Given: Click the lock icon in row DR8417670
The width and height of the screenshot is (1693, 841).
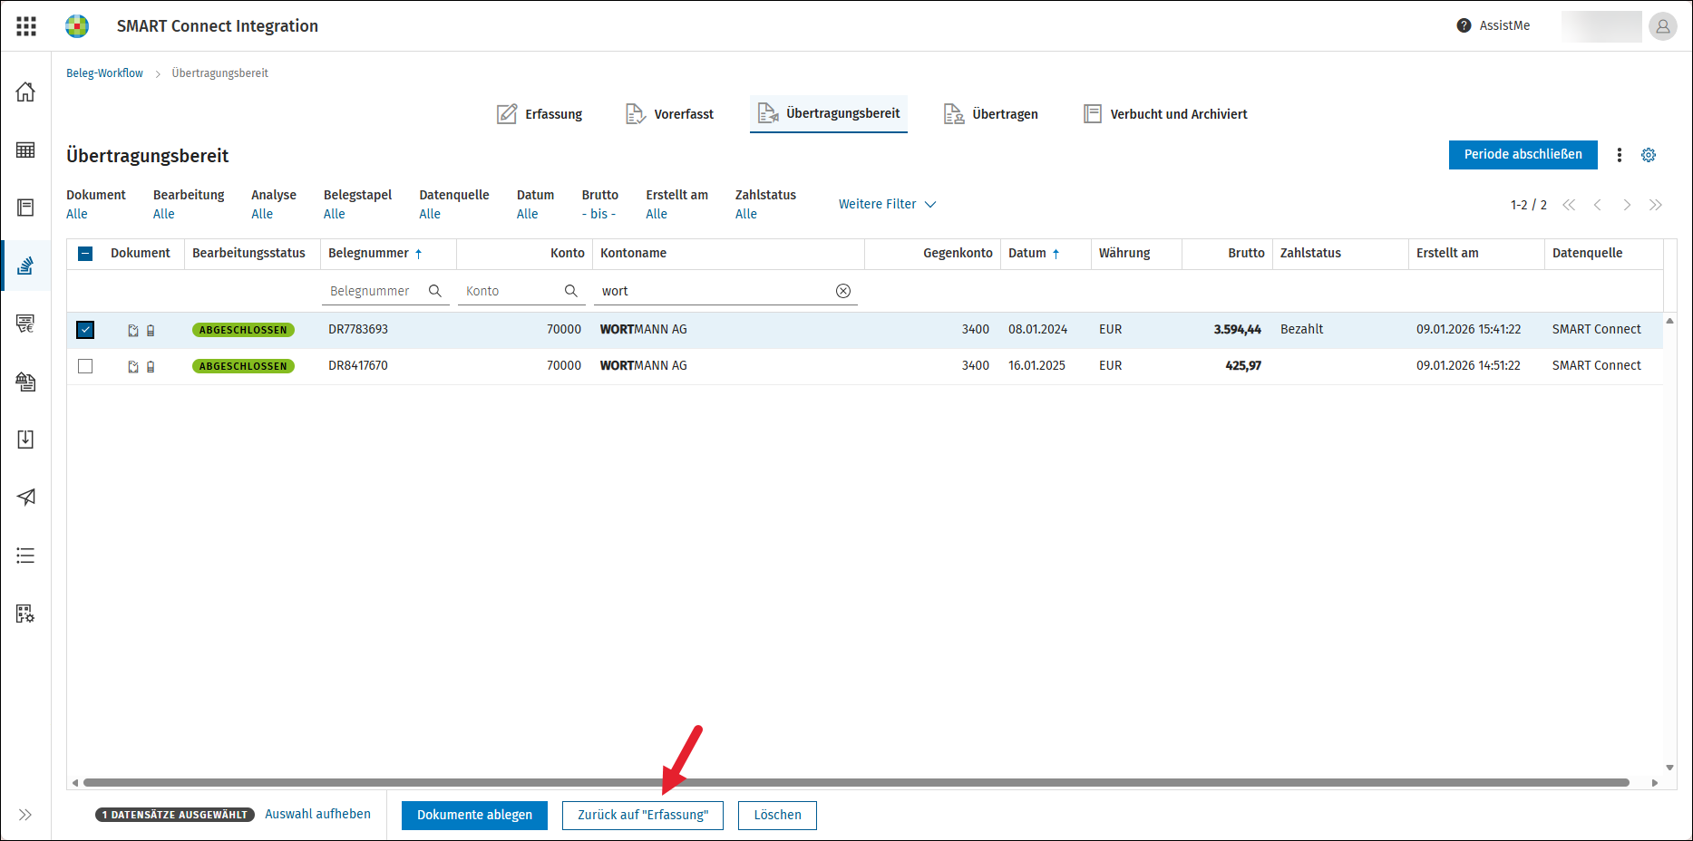Looking at the screenshot, I should pos(151,366).
